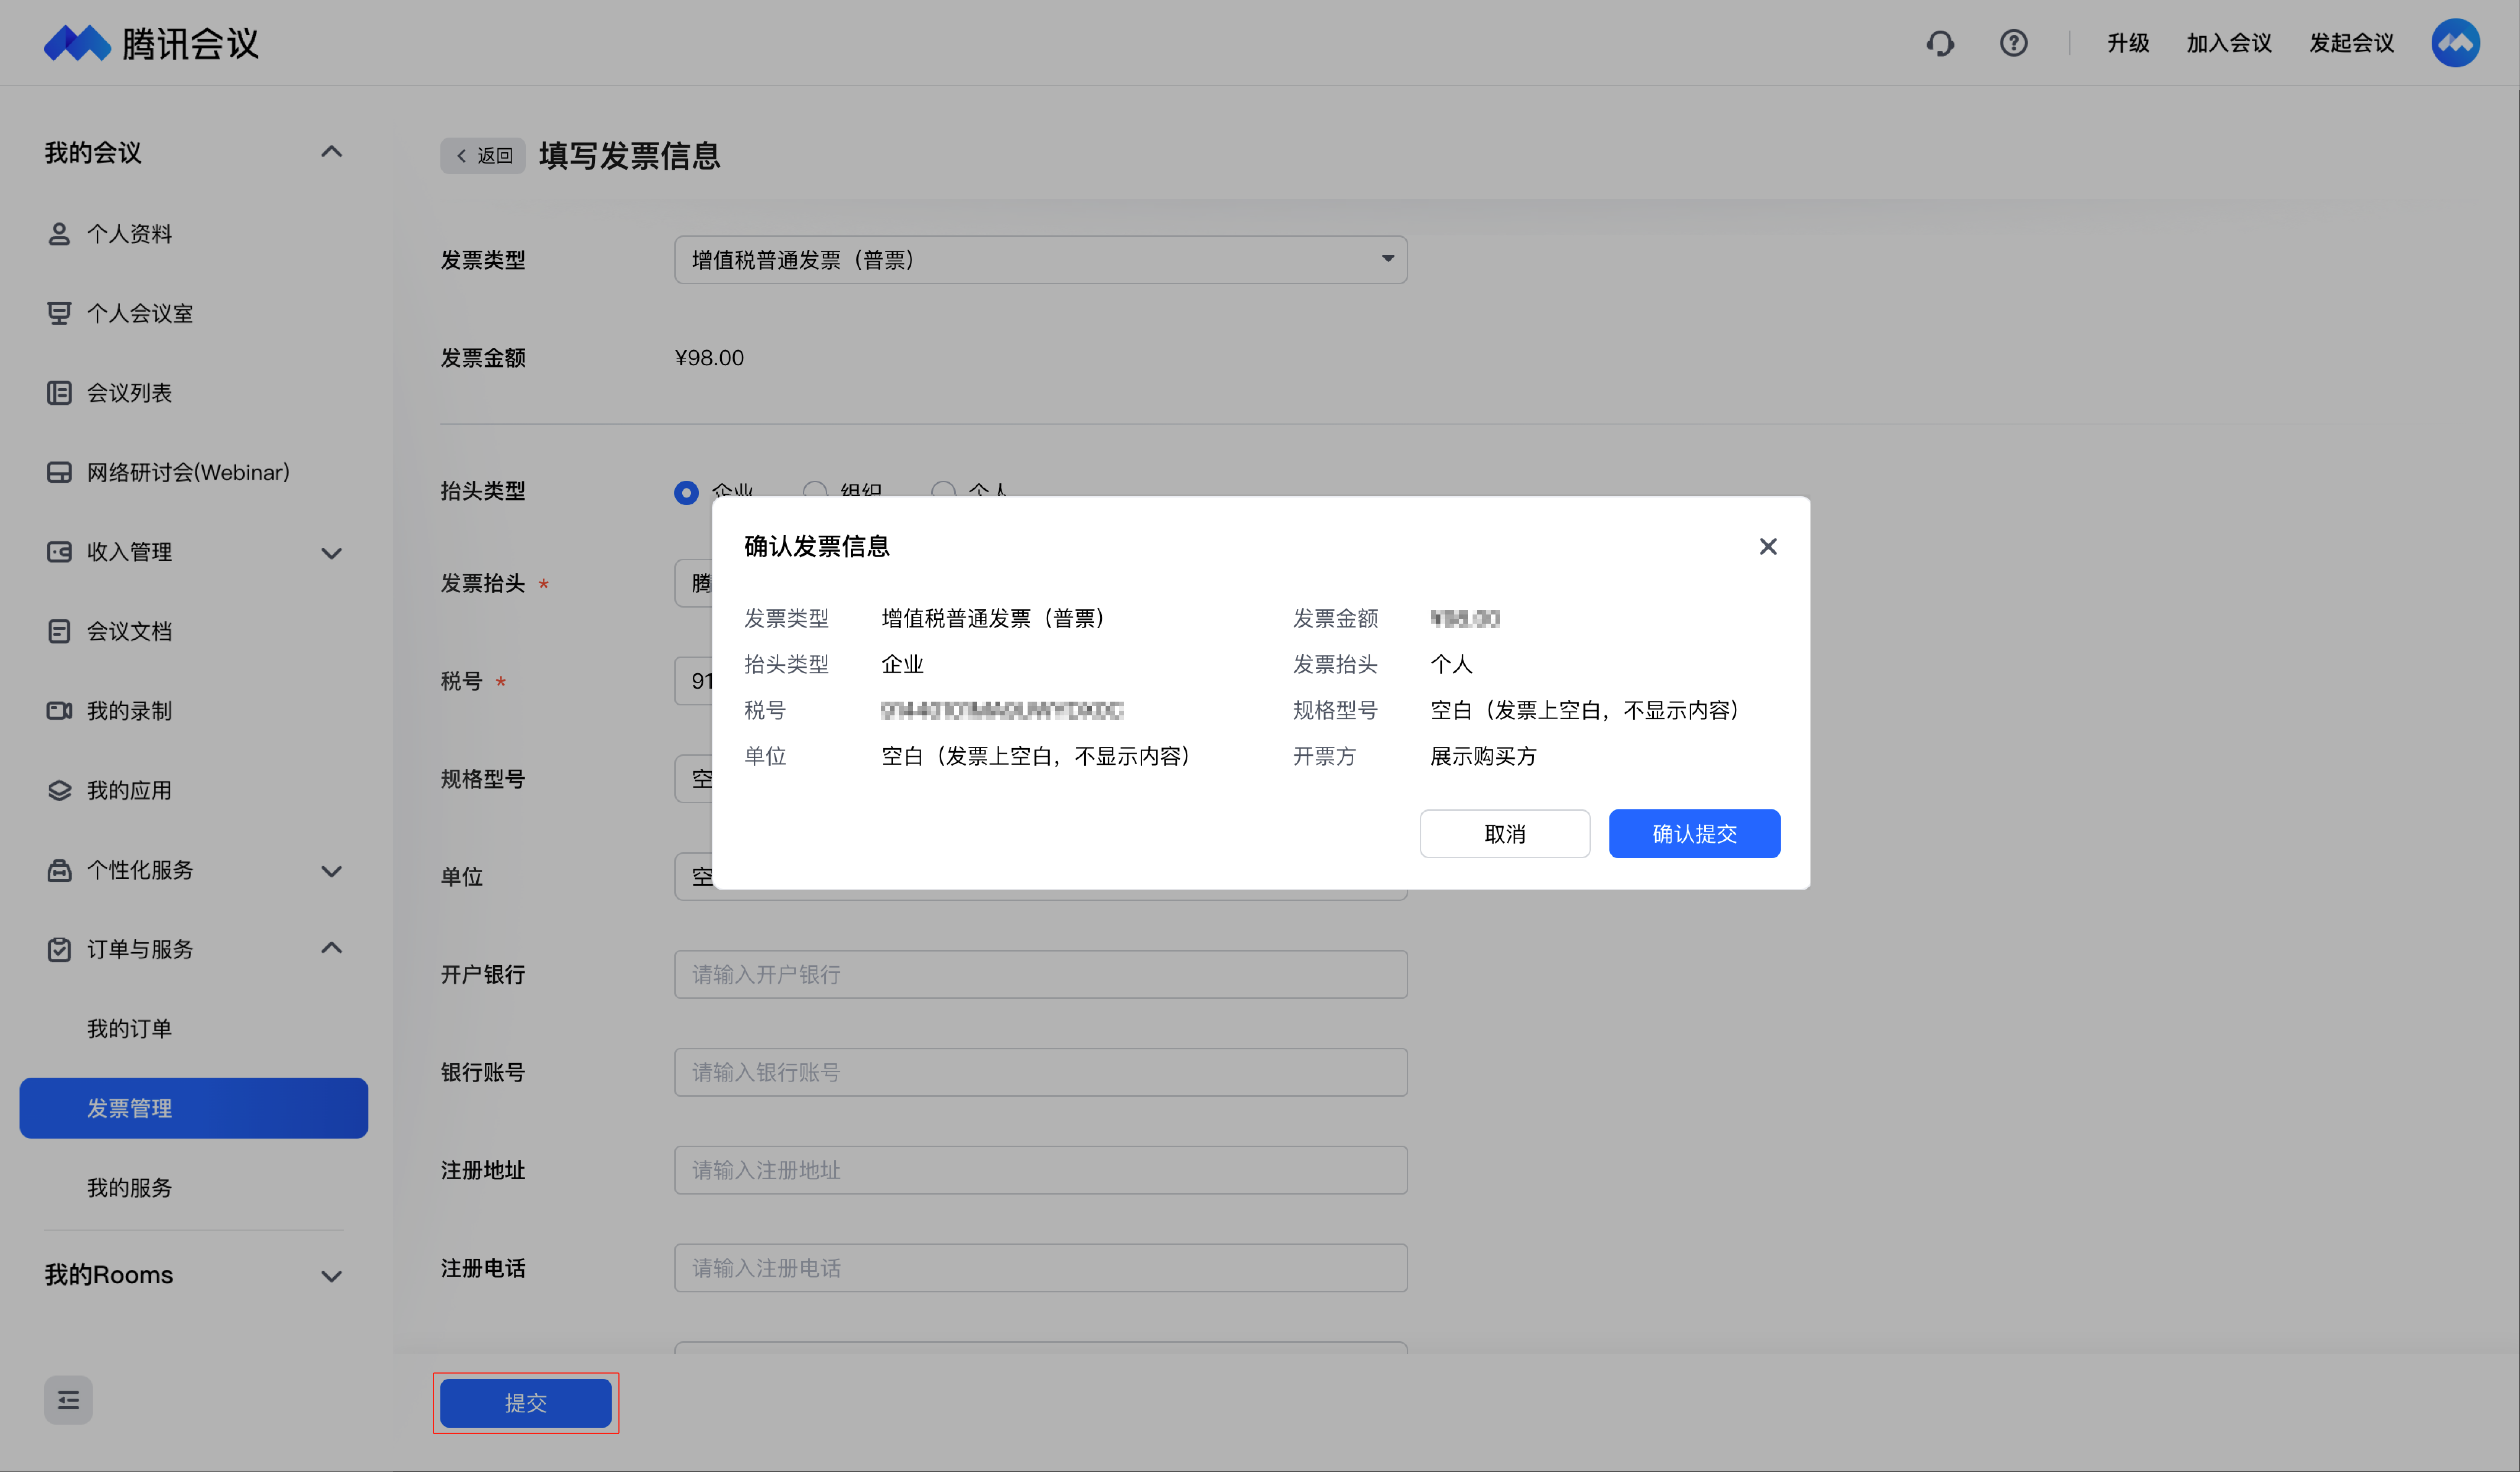
Task: Focus the 银行账号 input field
Action: 1040,1072
